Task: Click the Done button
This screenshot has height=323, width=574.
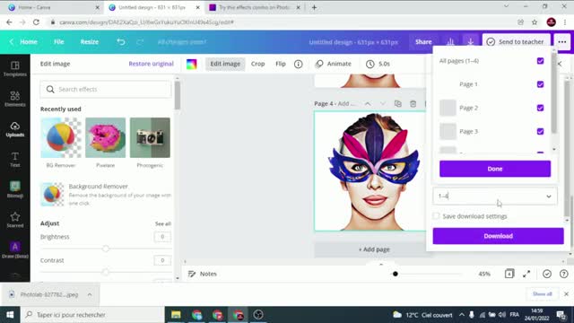Action: pos(495,169)
